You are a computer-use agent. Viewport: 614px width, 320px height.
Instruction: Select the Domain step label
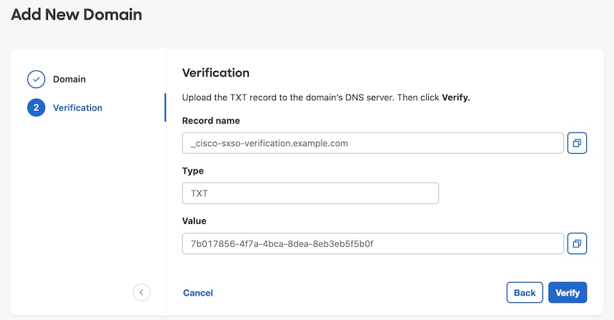point(69,79)
